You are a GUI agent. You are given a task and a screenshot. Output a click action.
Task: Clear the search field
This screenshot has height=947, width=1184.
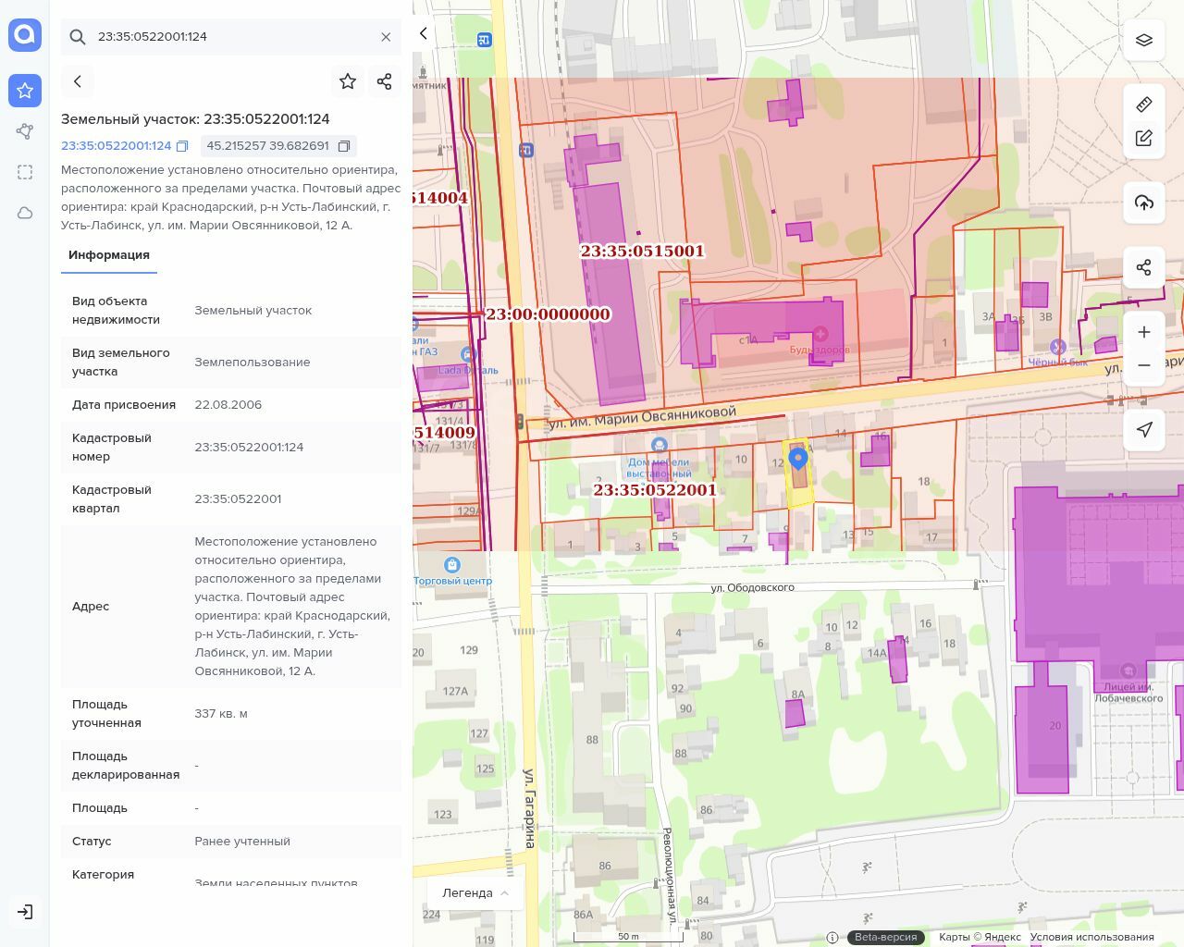click(x=386, y=37)
